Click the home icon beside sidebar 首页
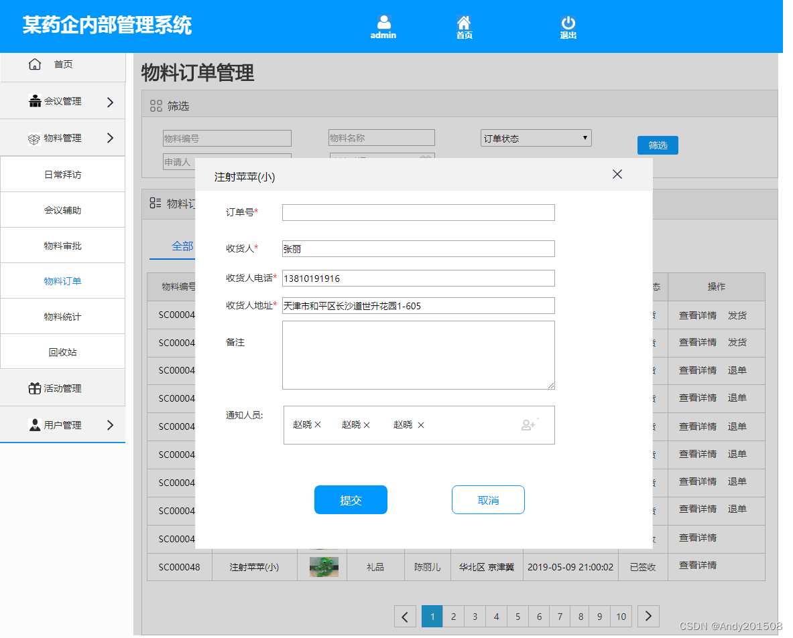The height and width of the screenshot is (638, 793). pos(34,64)
